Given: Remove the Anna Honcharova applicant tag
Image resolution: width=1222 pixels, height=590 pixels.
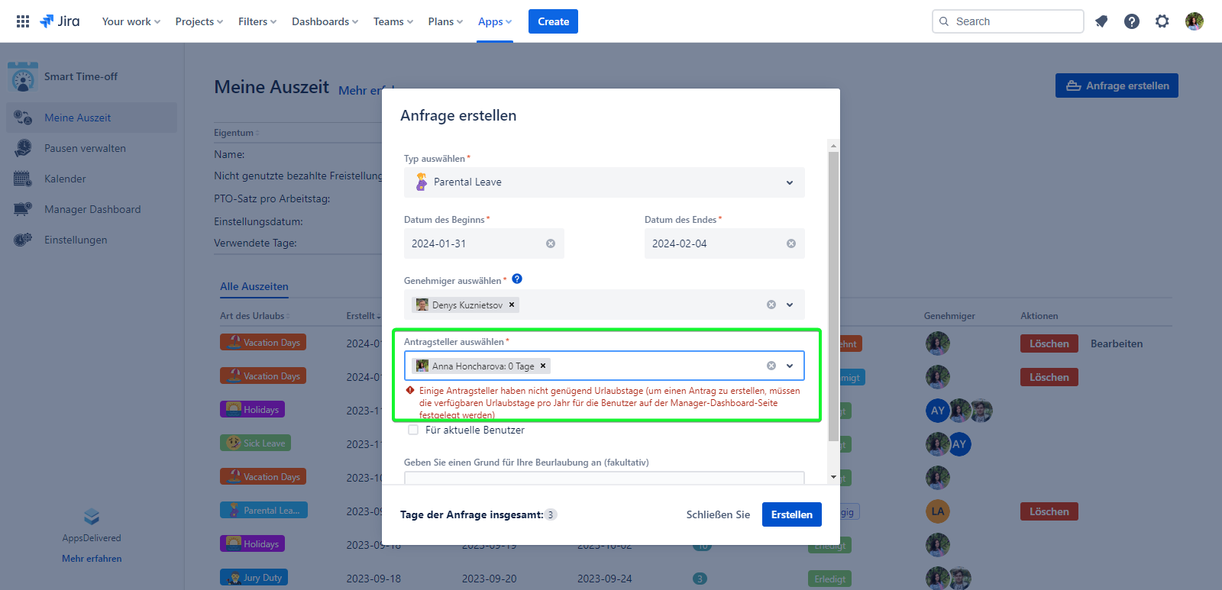Looking at the screenshot, I should point(543,366).
